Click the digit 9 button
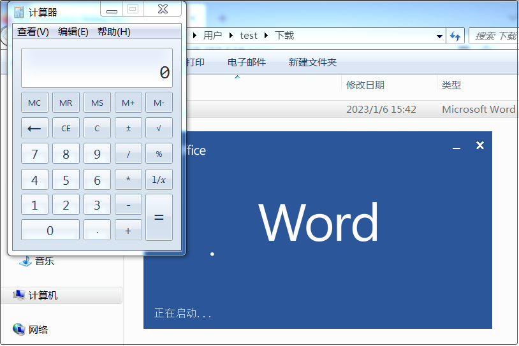The width and height of the screenshot is (519, 346). pyautogui.click(x=97, y=154)
